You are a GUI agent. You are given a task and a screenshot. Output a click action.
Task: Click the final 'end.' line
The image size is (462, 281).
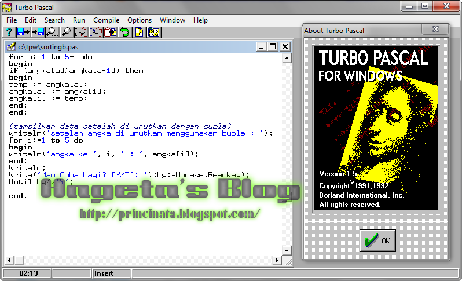(x=18, y=196)
